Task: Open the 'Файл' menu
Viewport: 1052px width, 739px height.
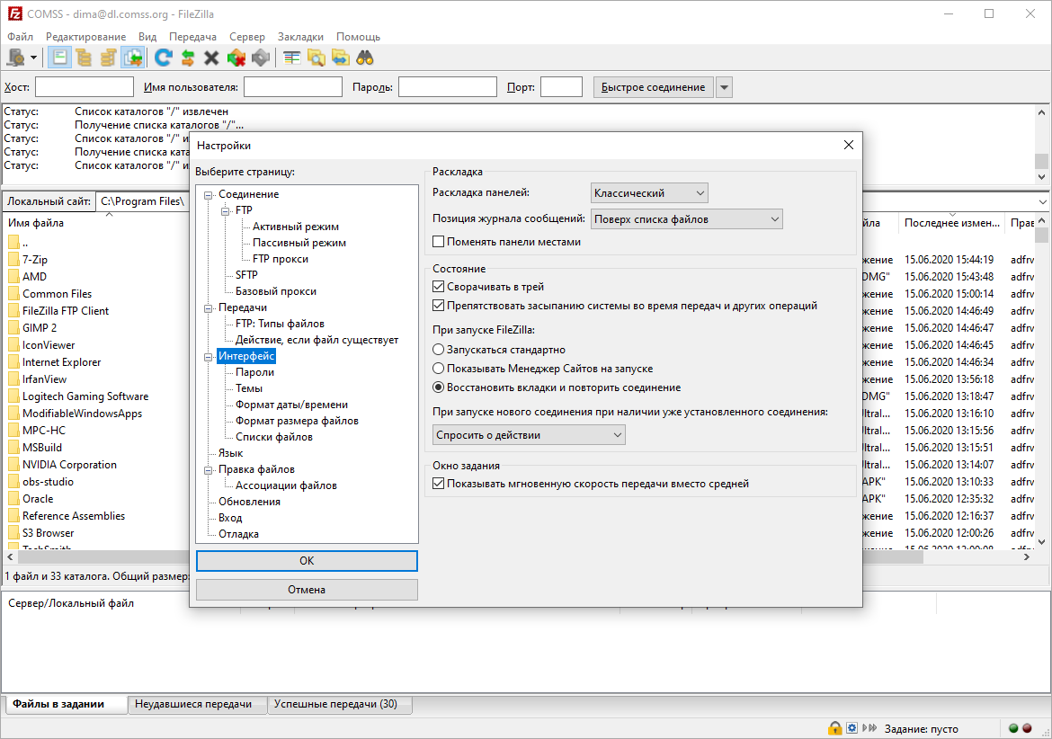Action: pyautogui.click(x=20, y=37)
